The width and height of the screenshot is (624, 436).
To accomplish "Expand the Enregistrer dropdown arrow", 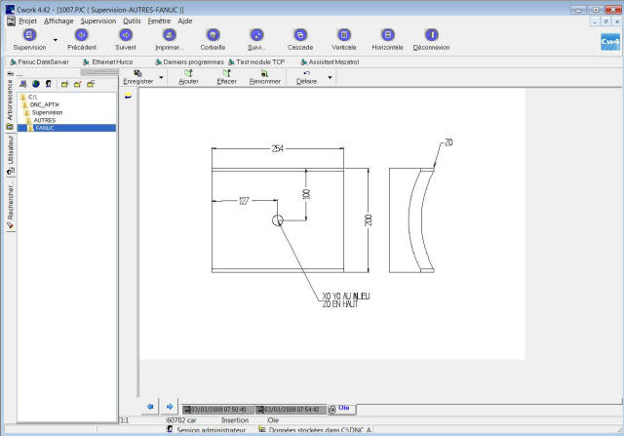I will coord(161,77).
